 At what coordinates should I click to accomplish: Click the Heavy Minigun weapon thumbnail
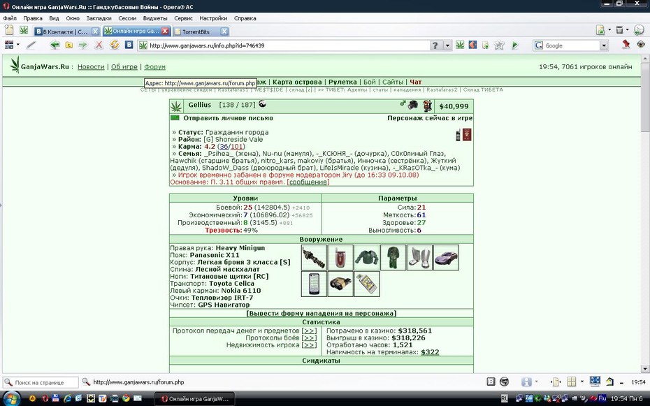(314, 258)
